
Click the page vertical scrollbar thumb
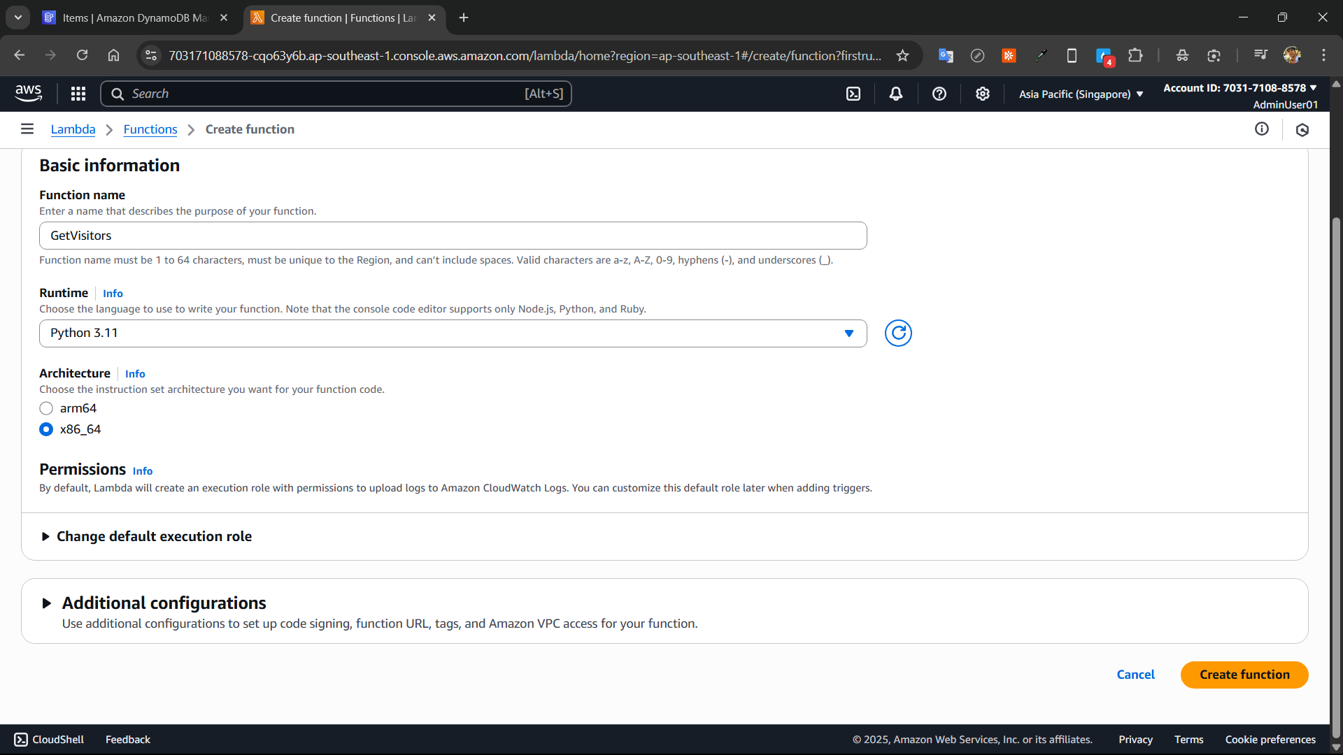(x=1336, y=477)
